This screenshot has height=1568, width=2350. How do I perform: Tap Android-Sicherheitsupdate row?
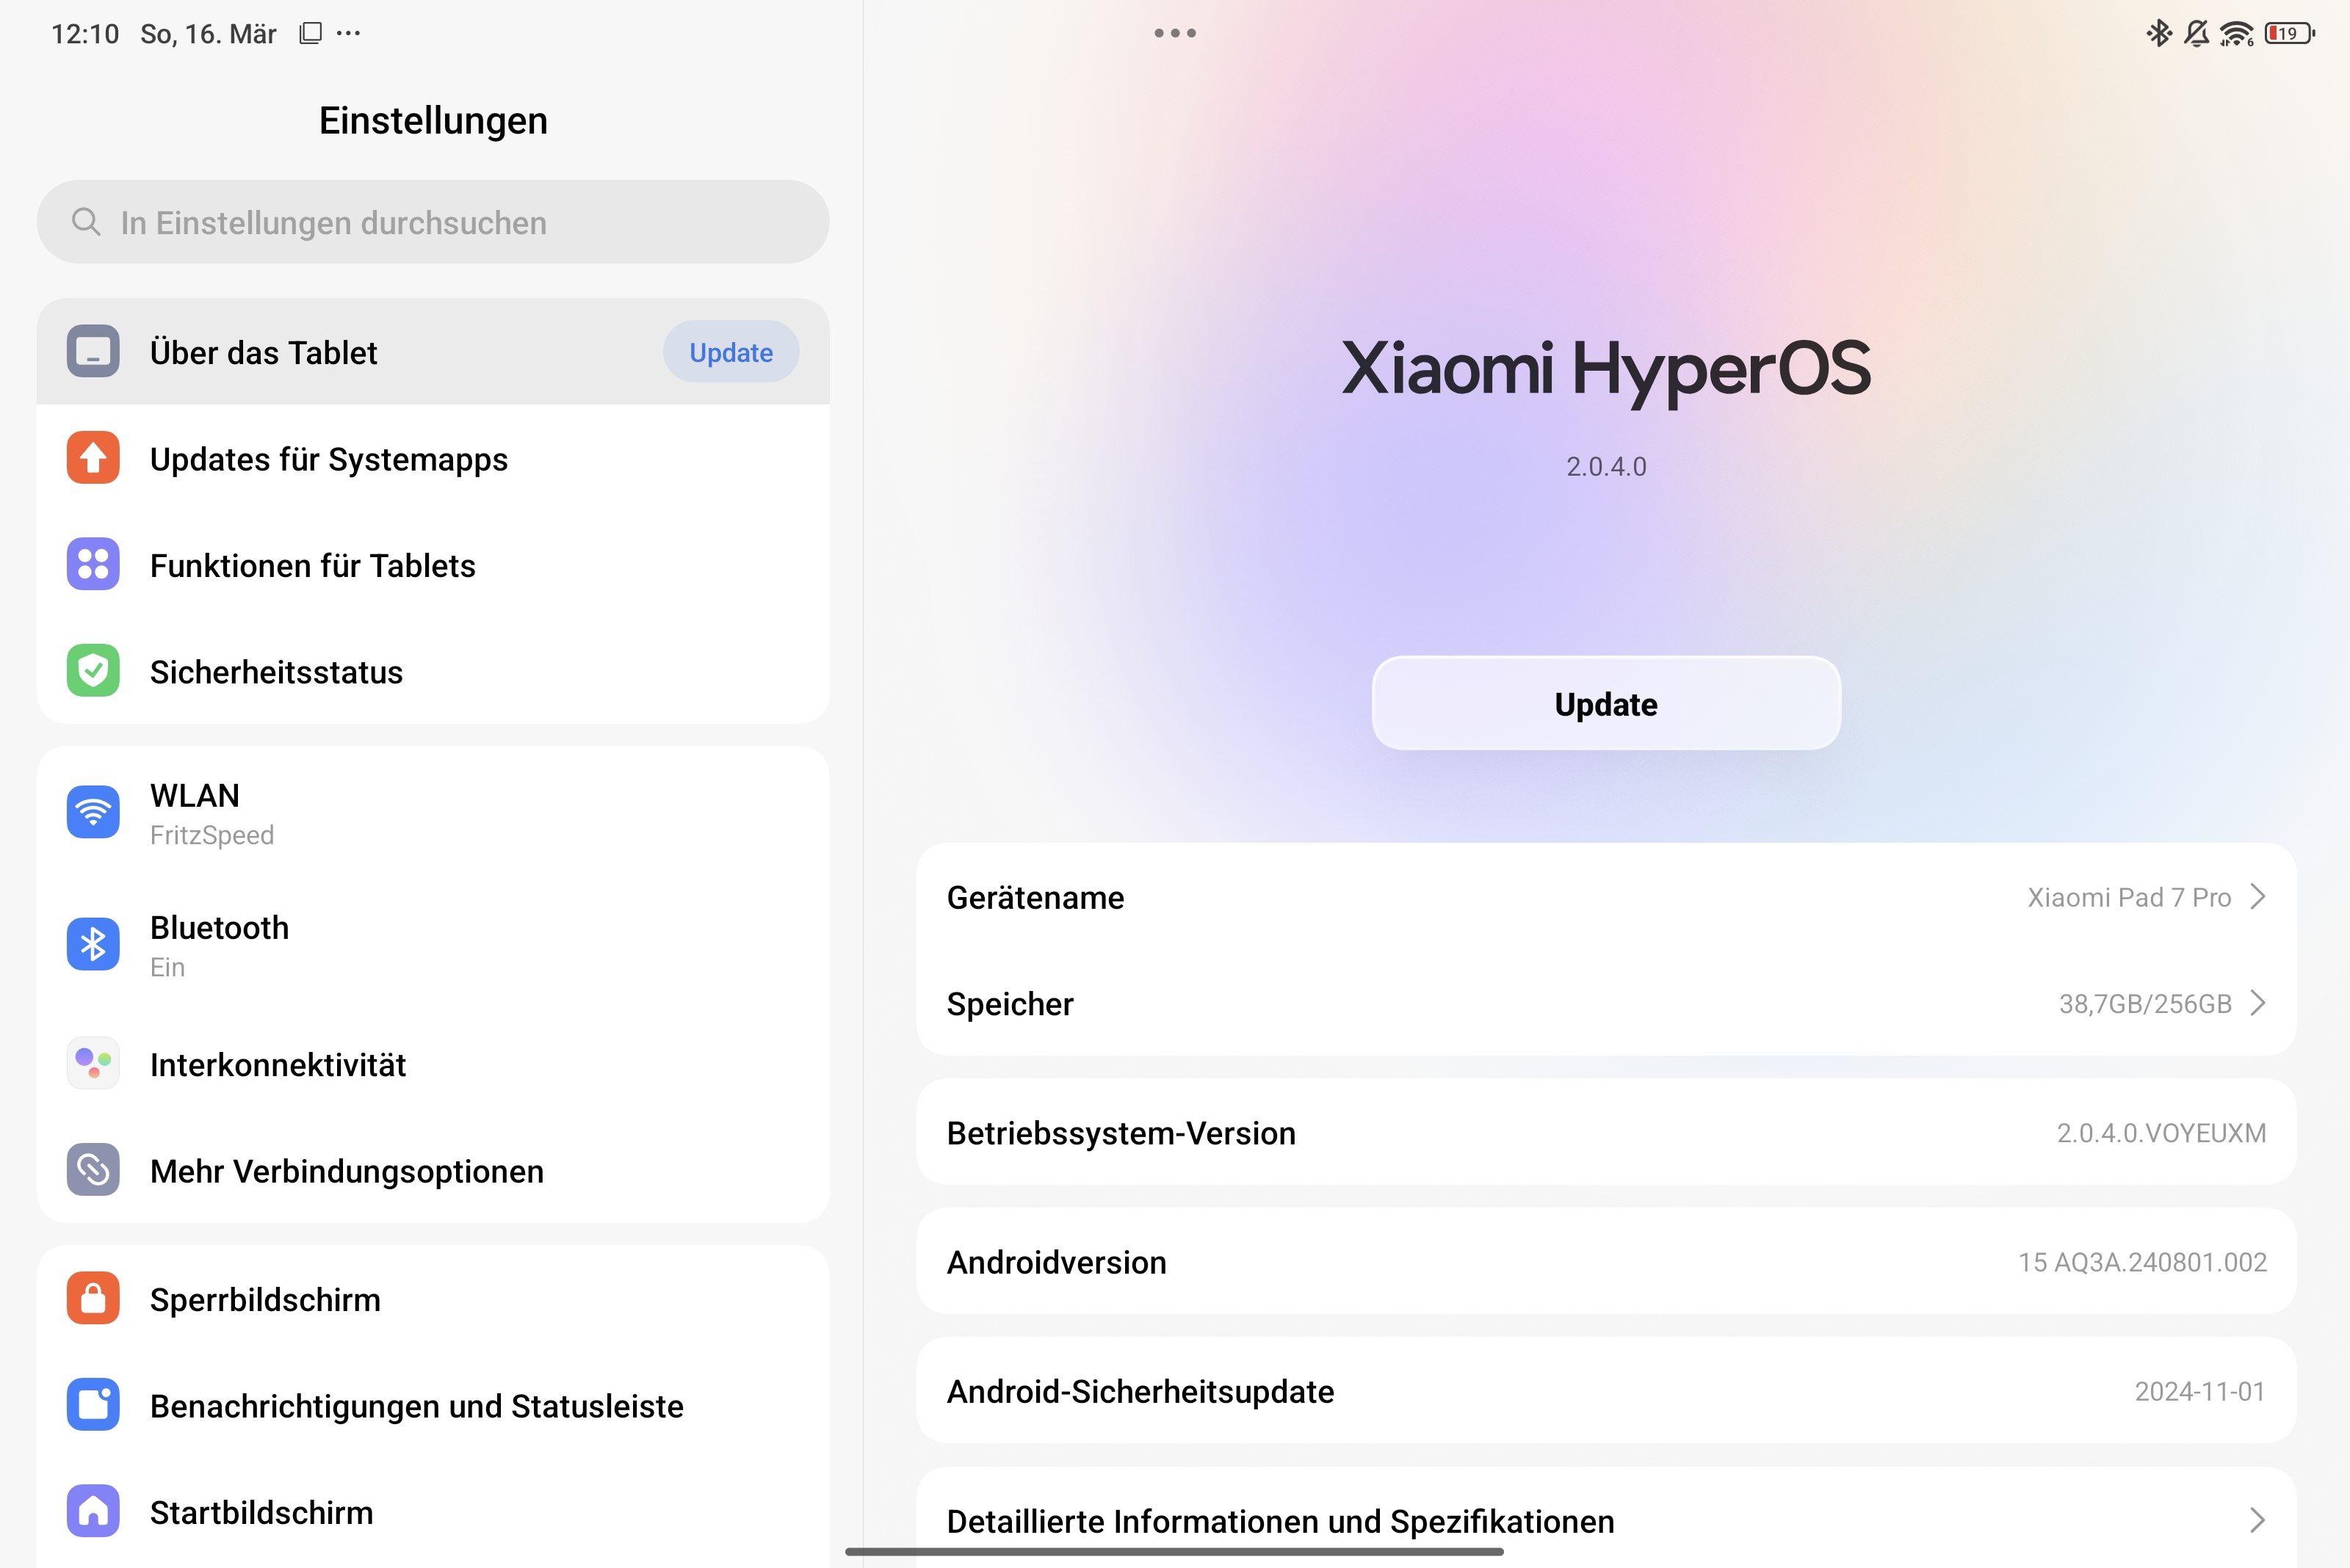tap(1605, 1390)
